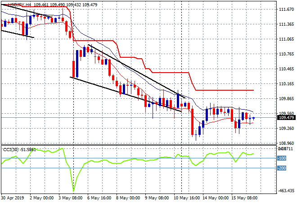Image resolution: width=297 pixels, height=203 pixels.
Task: Click the 110.765 price axis label
Action: coord(286,54)
